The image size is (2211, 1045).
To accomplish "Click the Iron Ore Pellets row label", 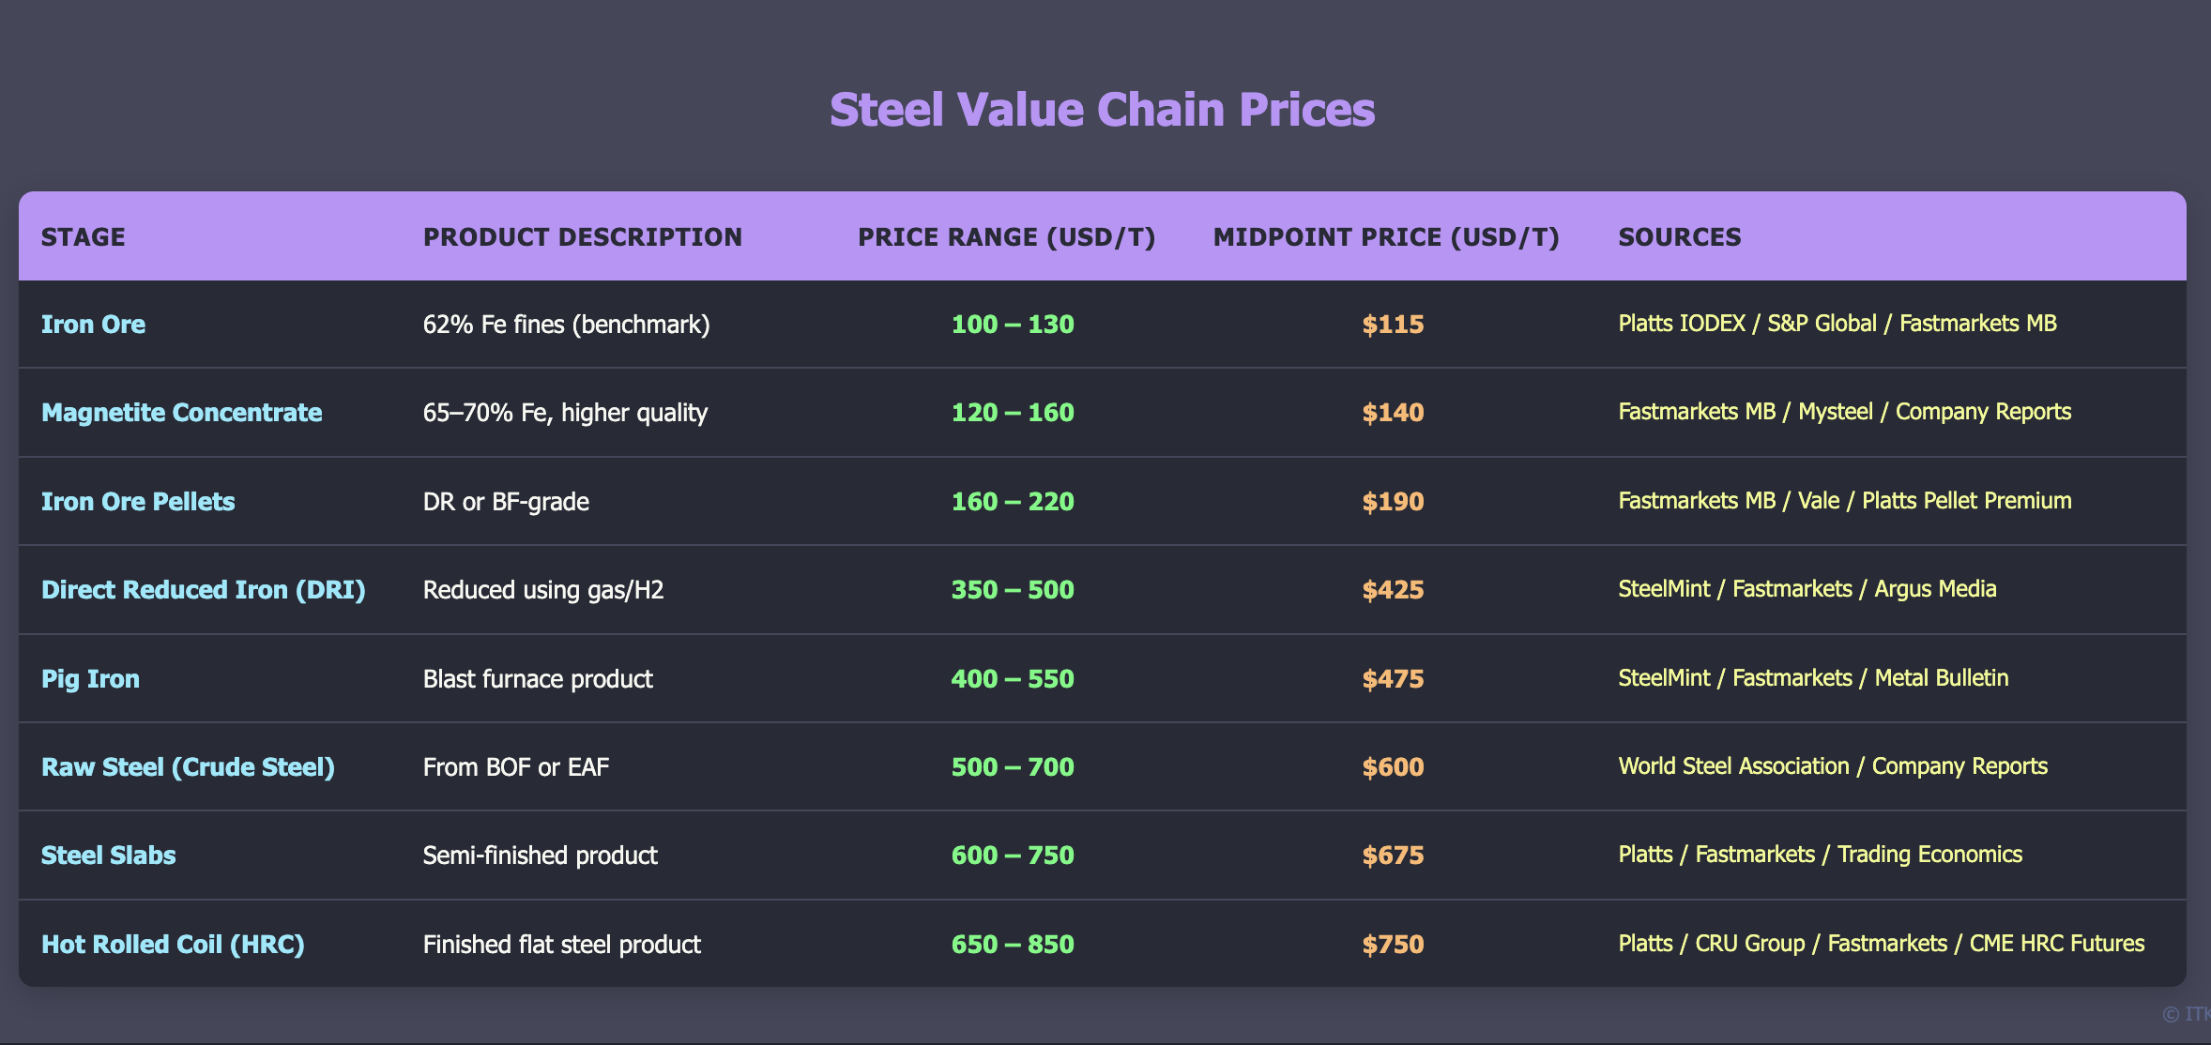I will (138, 502).
